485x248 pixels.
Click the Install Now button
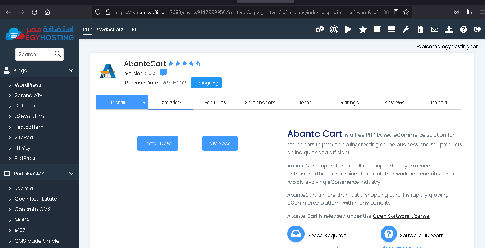coord(157,143)
